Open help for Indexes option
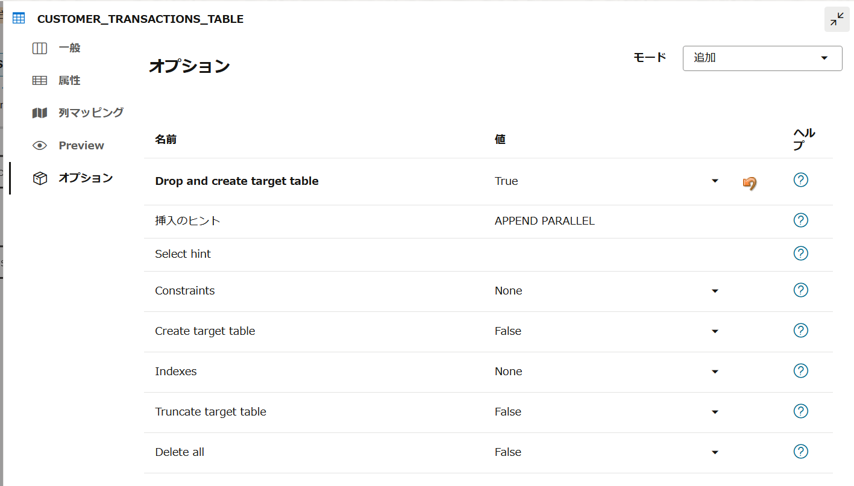This screenshot has width=854, height=486. click(x=800, y=371)
